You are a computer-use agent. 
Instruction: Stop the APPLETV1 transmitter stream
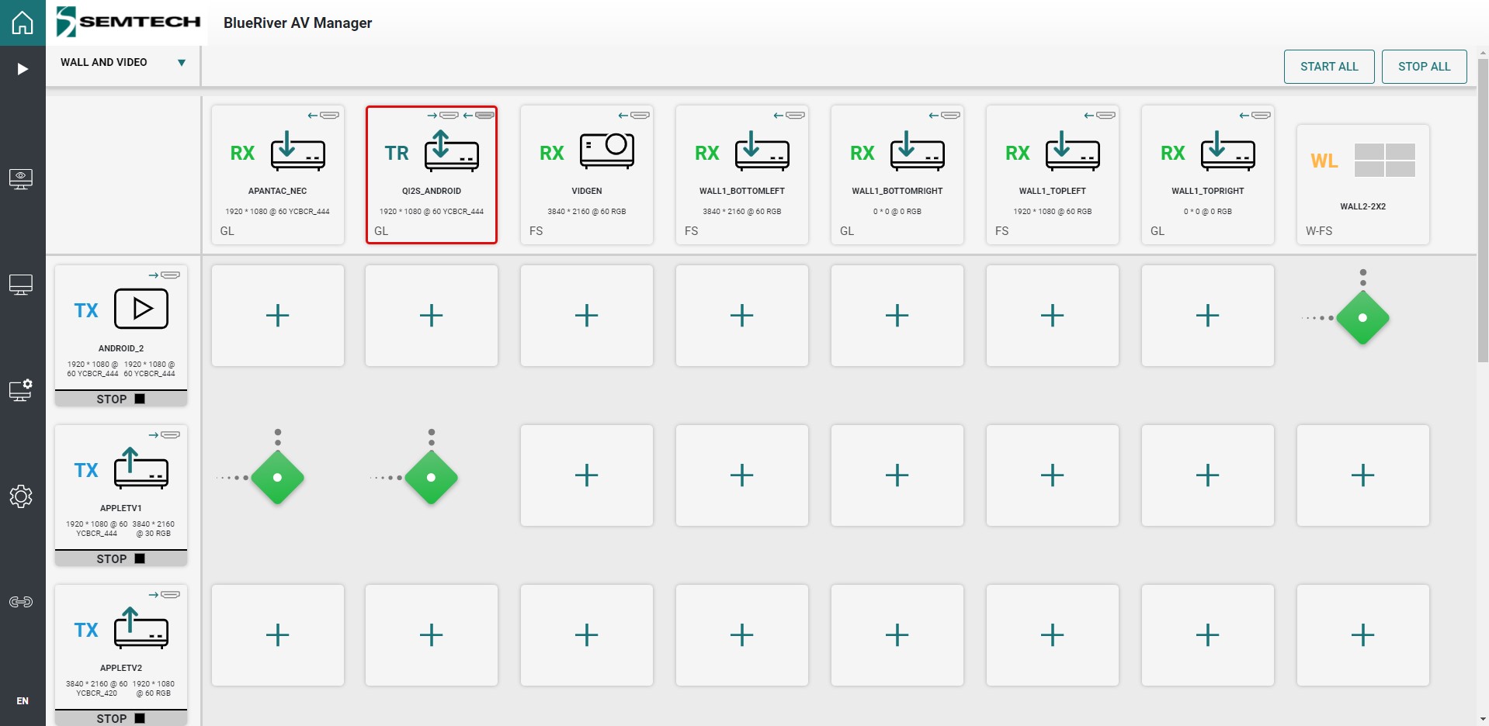coord(120,558)
